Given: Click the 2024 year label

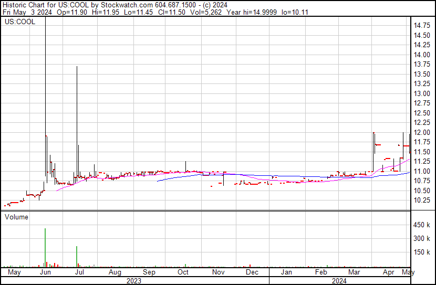Looking at the screenshot, I should [x=339, y=281].
